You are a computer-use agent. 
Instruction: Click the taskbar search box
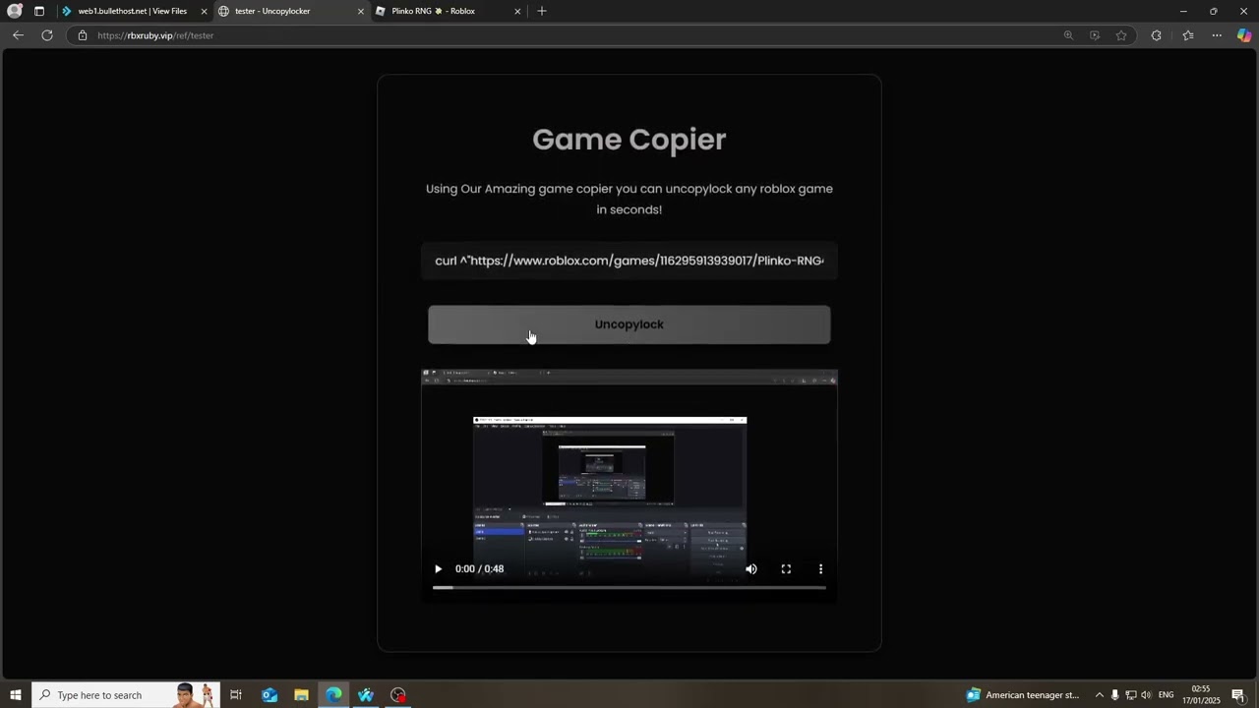tap(126, 695)
